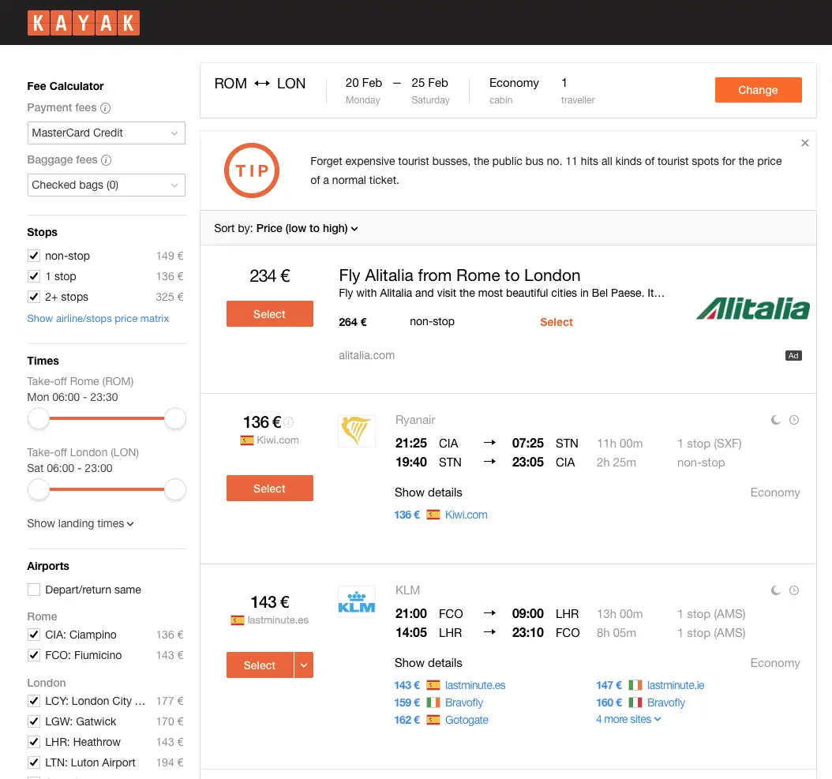Uncheck LHR: Heathrow airport

(34, 742)
